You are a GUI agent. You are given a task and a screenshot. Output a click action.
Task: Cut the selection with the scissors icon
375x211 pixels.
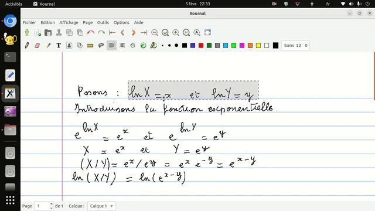click(59, 33)
